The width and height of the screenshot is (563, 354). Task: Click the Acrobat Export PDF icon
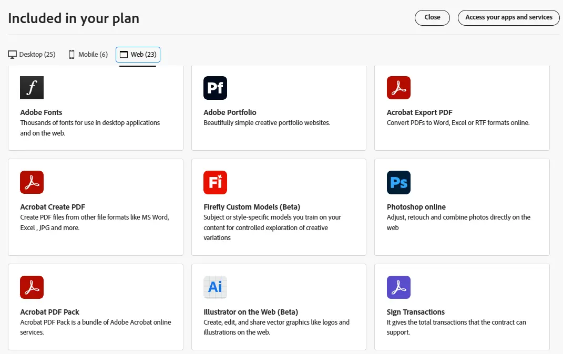398,88
